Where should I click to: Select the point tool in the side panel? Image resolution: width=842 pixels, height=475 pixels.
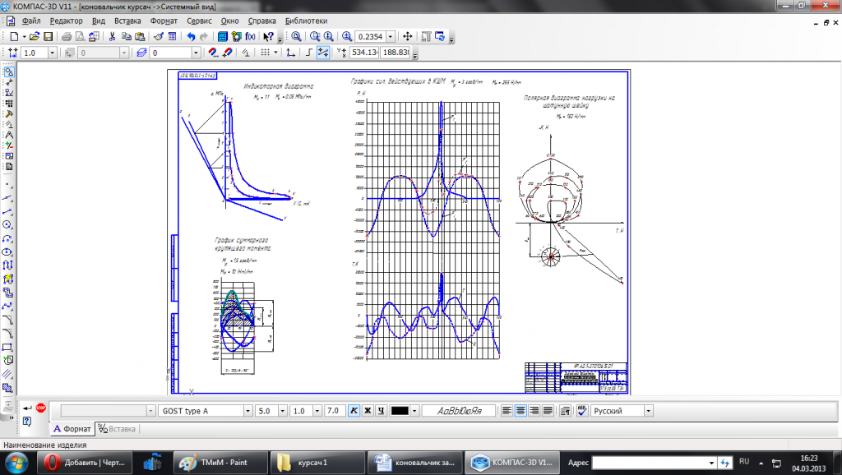point(7,185)
